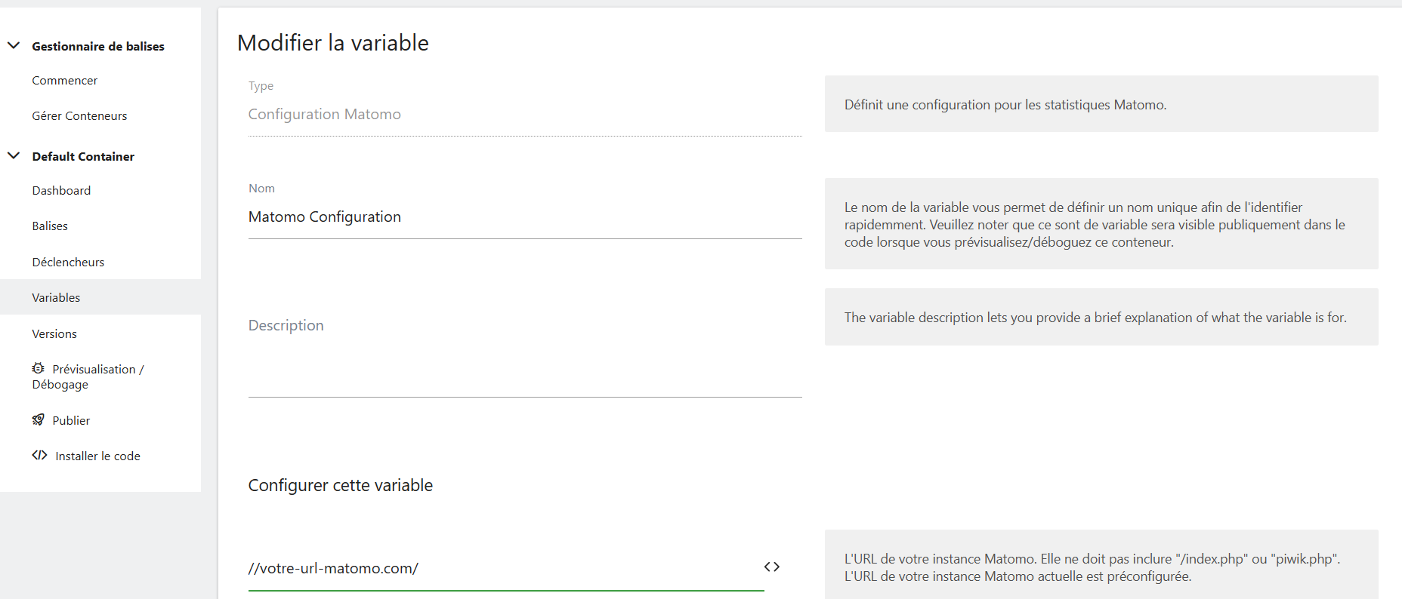Navigate to Balises in sidebar
Viewport: 1402px width, 599px height.
(x=50, y=226)
